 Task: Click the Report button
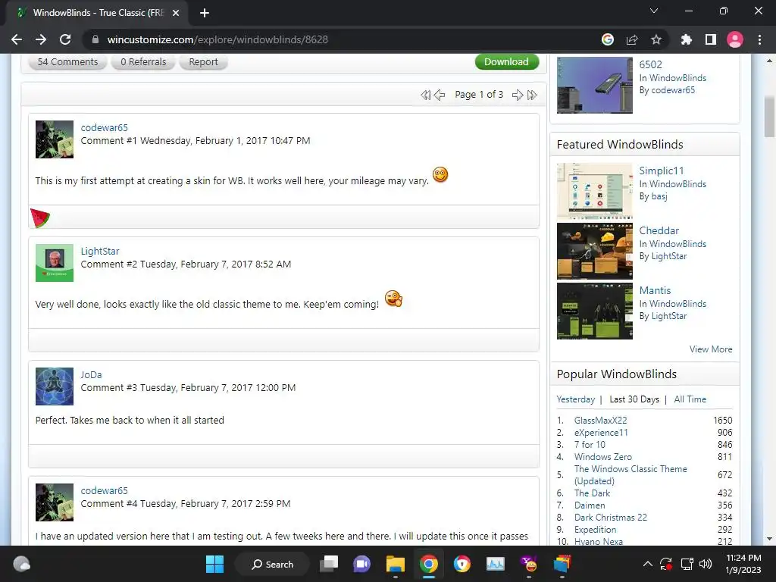coord(203,62)
